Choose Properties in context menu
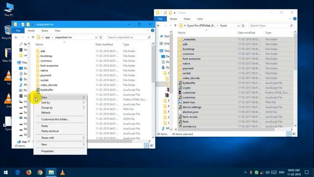Image resolution: width=314 pixels, height=177 pixels. point(60,151)
